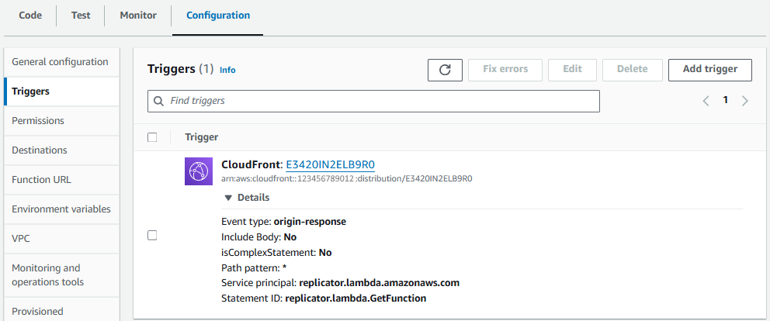The image size is (770, 321).
Task: Open Environment variables sidebar section
Action: [61, 209]
